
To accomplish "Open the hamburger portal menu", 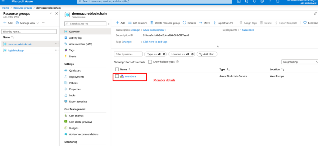I will 3,1.
